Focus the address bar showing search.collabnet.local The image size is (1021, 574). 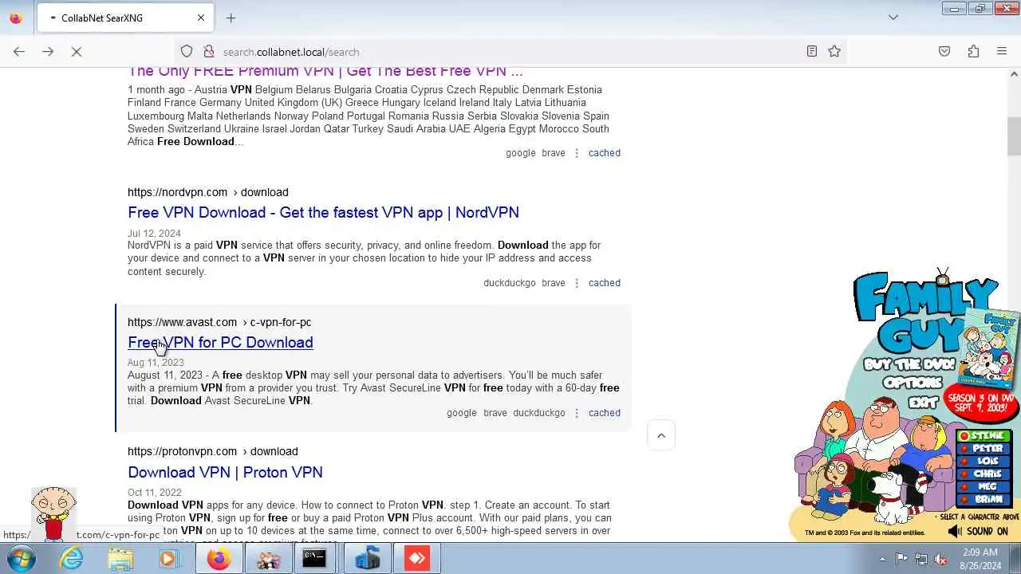(x=510, y=52)
